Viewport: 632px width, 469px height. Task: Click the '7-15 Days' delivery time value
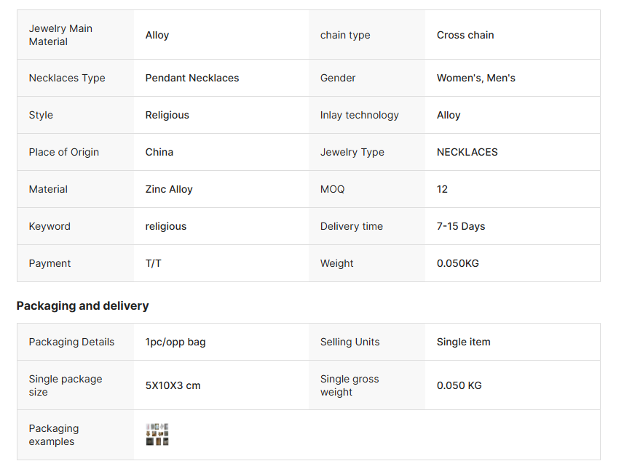(461, 226)
